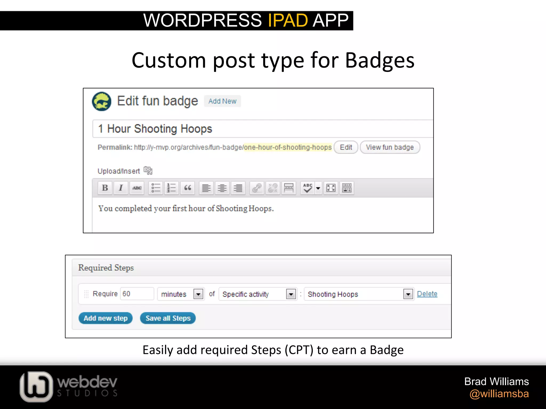546x409 pixels.
Task: Click the Require amount field showing 60
Action: pyautogui.click(x=137, y=294)
